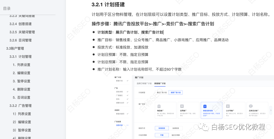The image size is (274, 139).
Task: Pick the 销售线索收集 goal card
Action: 211,110
